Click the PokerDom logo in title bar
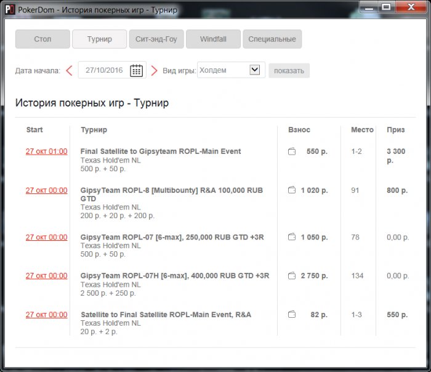Image resolution: width=431 pixels, height=372 pixels. (10, 9)
